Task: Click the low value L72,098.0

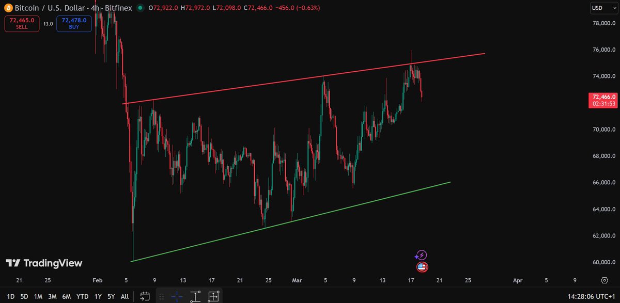Action: point(226,8)
